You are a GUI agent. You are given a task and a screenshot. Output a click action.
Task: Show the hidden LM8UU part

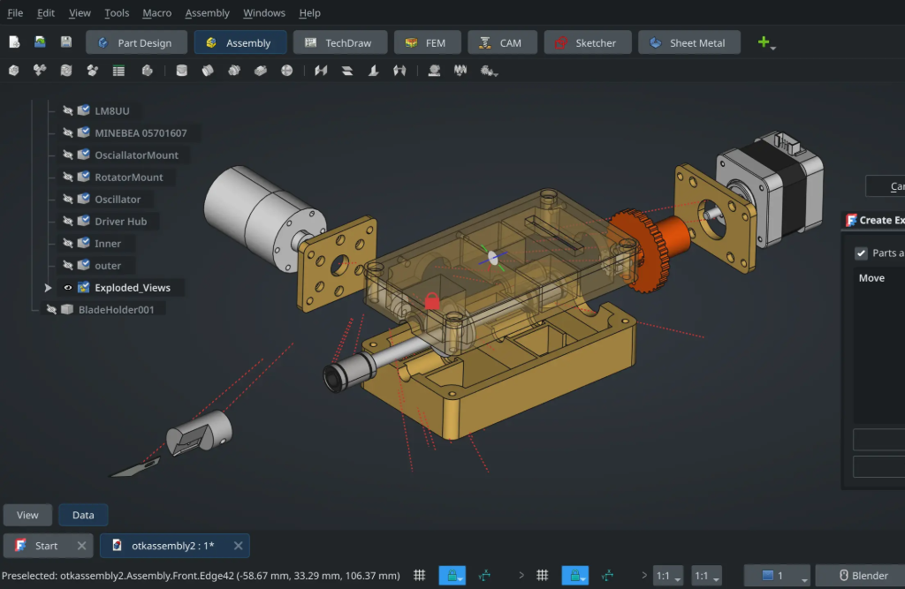click(x=67, y=110)
